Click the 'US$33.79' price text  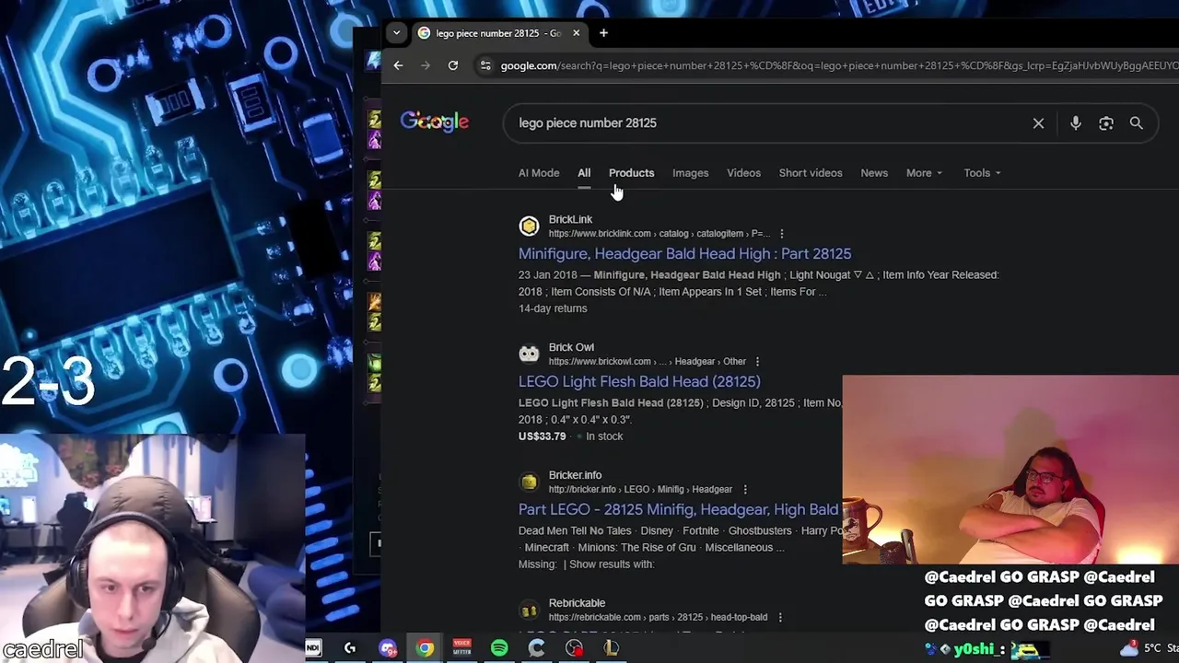(542, 436)
